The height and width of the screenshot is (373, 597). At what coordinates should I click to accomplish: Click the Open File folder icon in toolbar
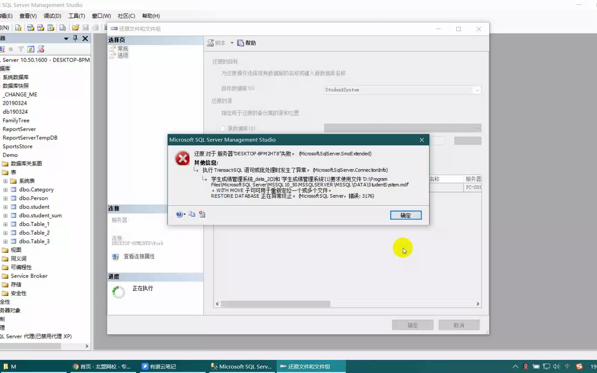pos(76,28)
